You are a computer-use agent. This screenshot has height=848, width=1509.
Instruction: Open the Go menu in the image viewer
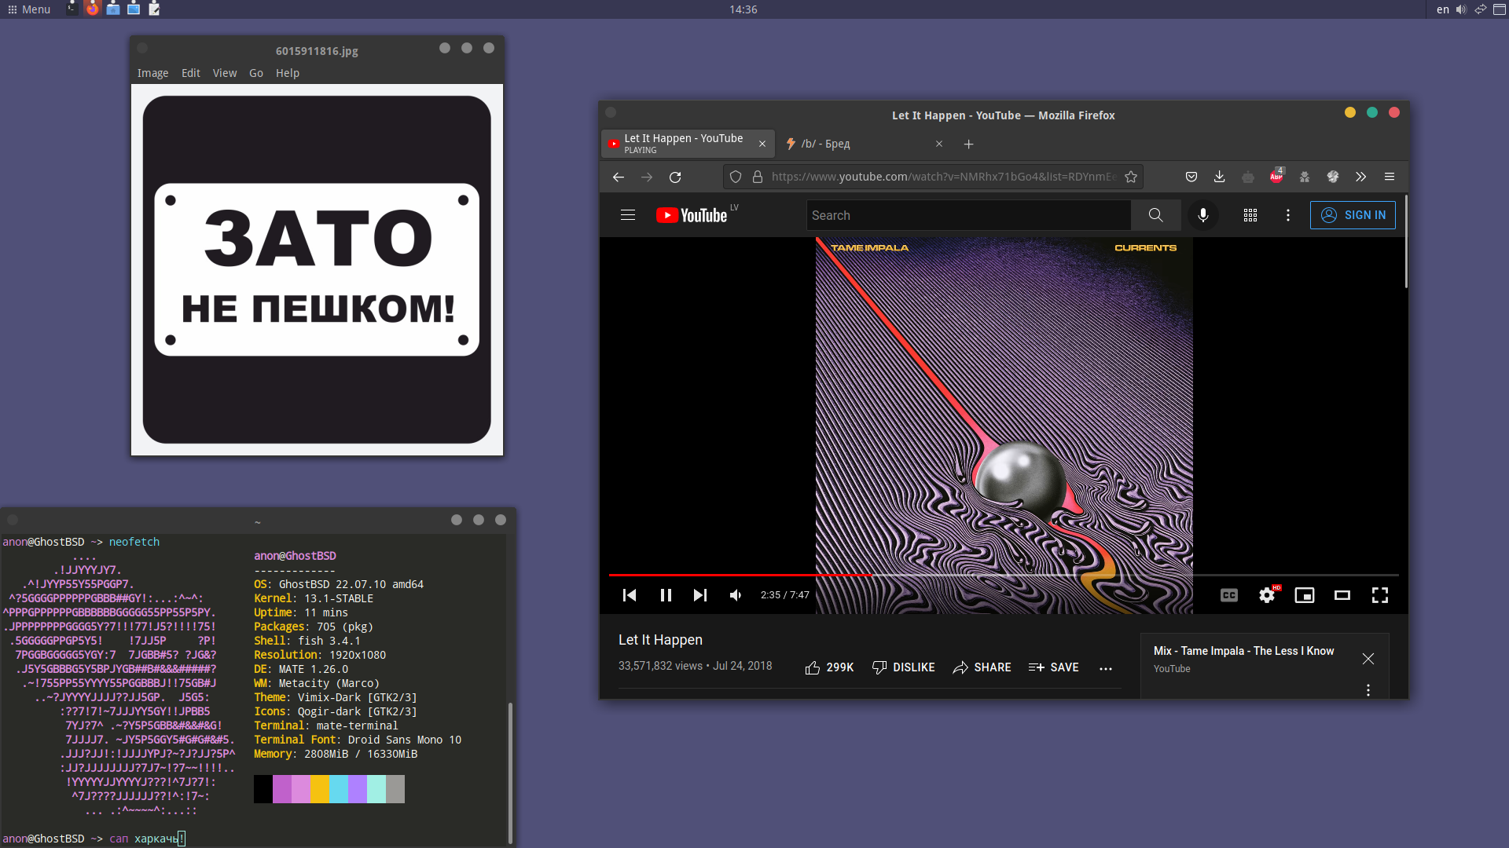tap(256, 73)
